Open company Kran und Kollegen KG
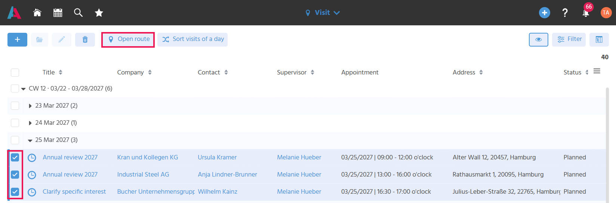The image size is (616, 203). 148,157
